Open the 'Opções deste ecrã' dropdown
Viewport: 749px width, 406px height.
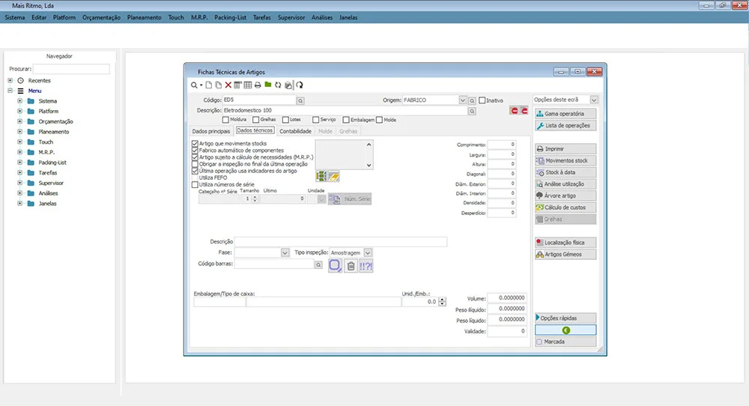pyautogui.click(x=594, y=100)
